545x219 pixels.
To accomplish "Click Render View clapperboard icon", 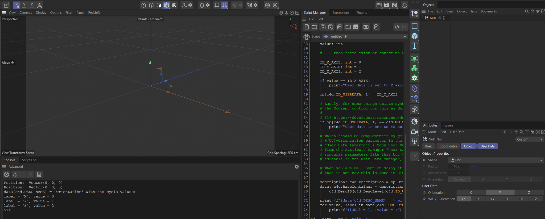I will 379,5.
